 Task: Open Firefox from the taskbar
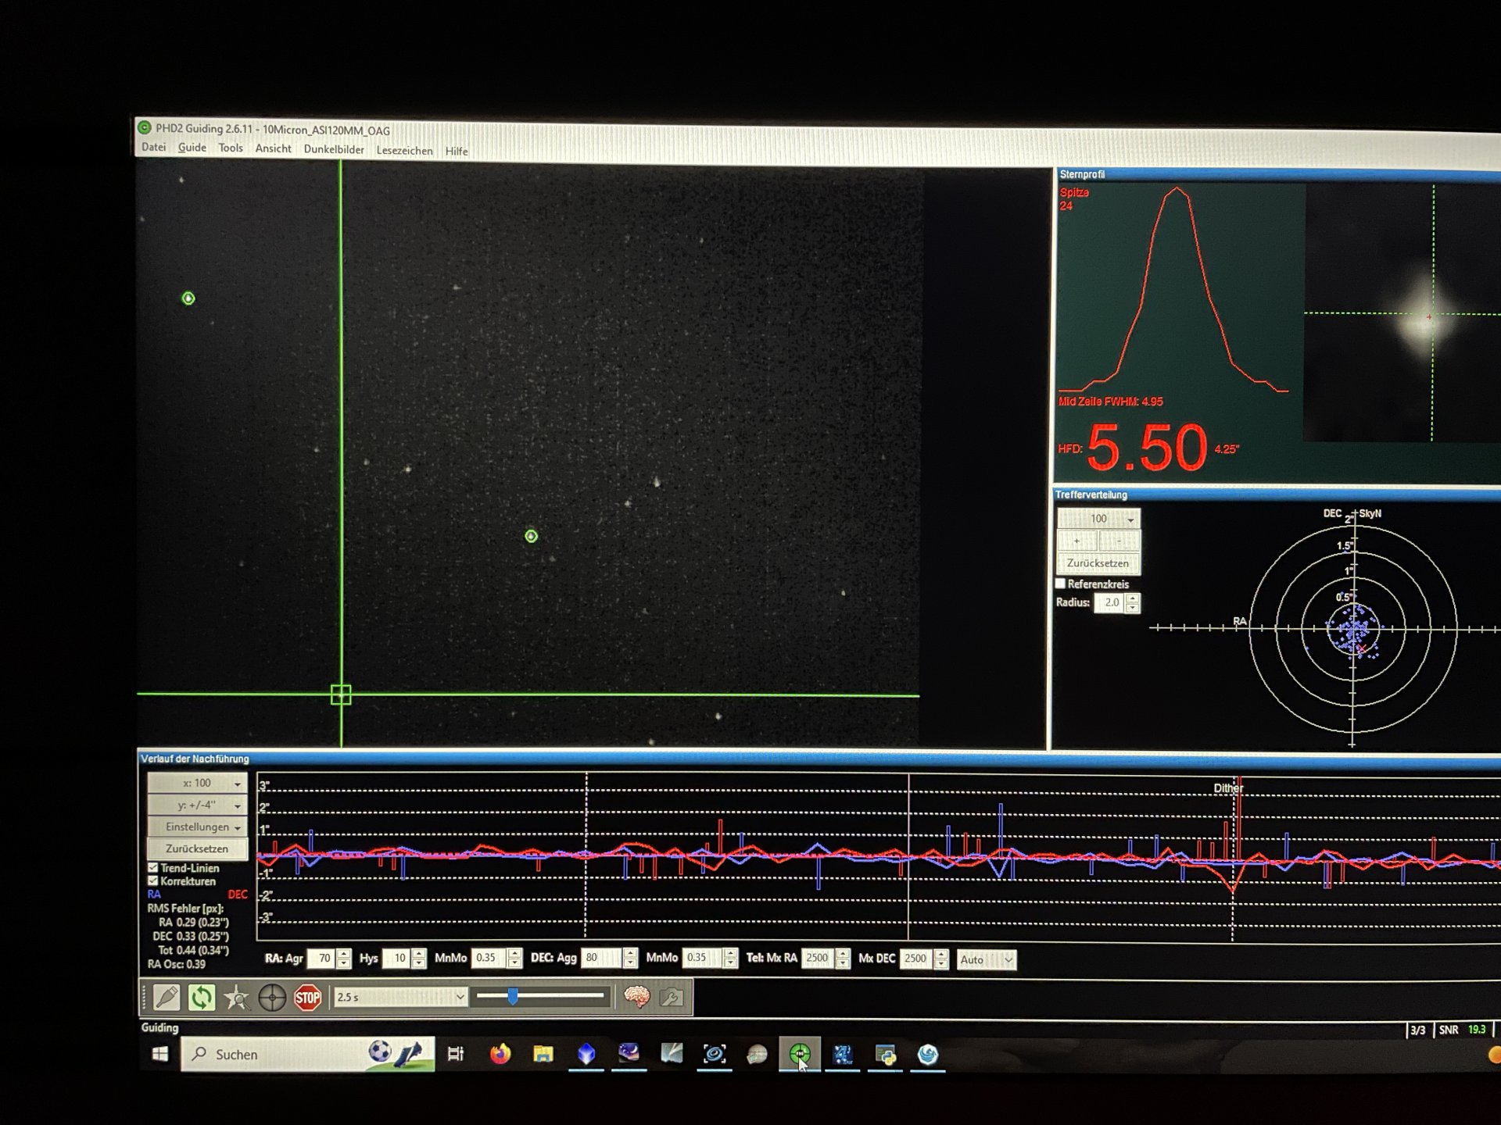(x=500, y=1054)
